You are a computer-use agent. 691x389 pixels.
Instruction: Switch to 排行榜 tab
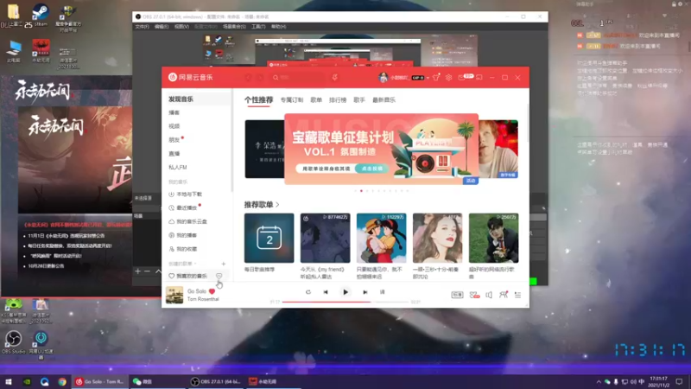pos(338,100)
